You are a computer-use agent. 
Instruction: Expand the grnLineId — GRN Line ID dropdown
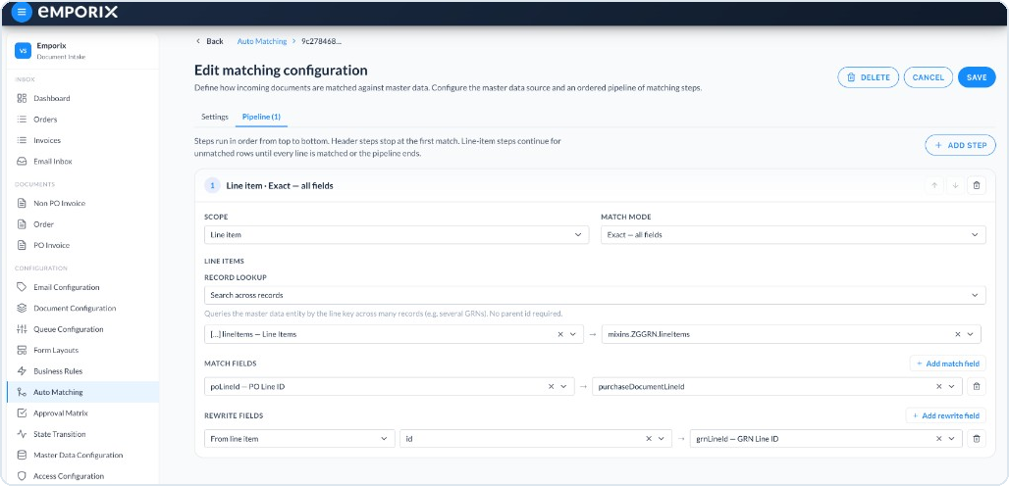(952, 439)
